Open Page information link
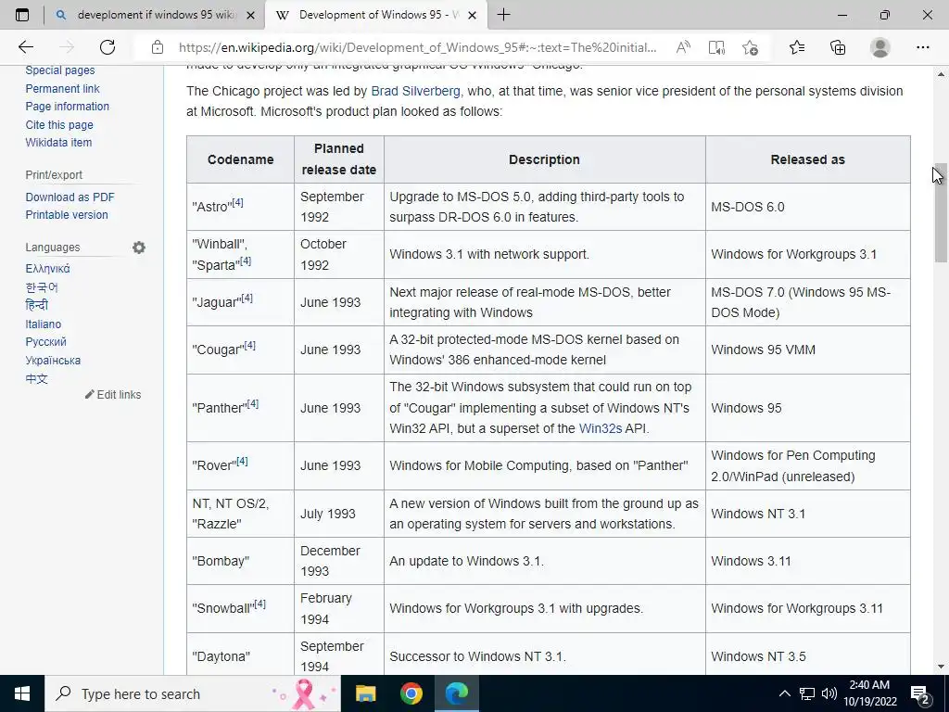 pos(67,107)
